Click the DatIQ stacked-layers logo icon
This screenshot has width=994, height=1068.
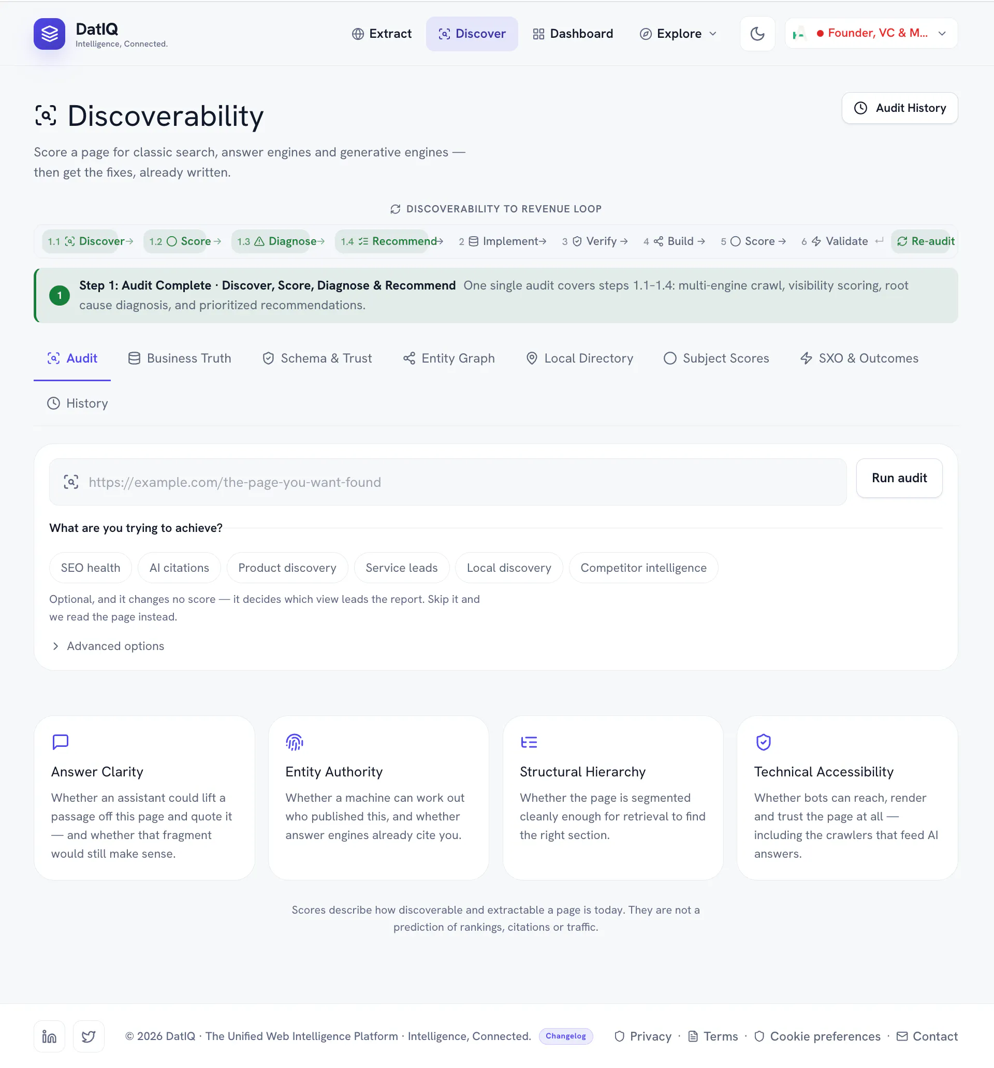click(49, 34)
